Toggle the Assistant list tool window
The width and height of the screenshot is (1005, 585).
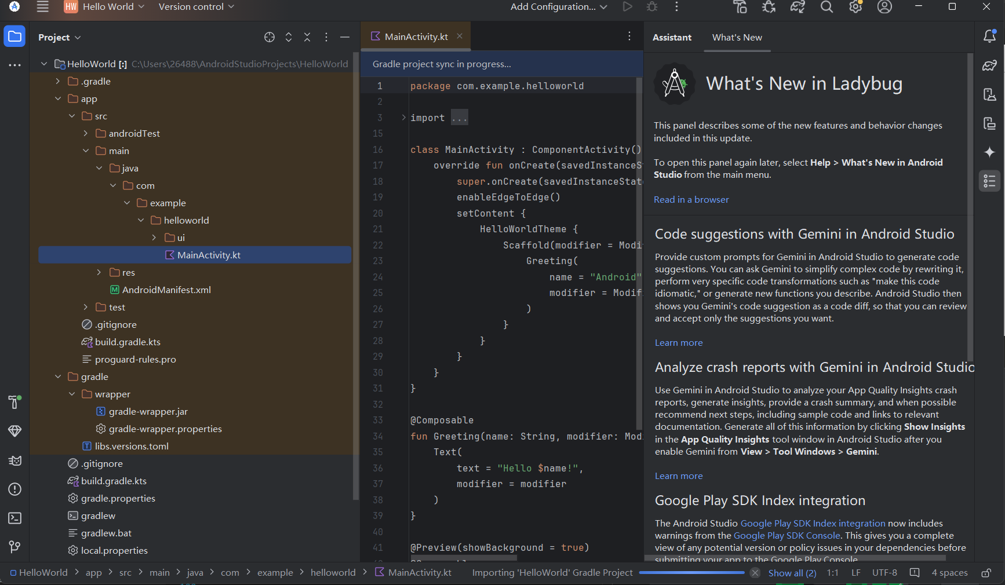click(x=990, y=181)
